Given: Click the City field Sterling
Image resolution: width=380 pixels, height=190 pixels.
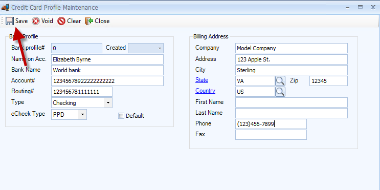Looking at the screenshot, I should point(292,70).
